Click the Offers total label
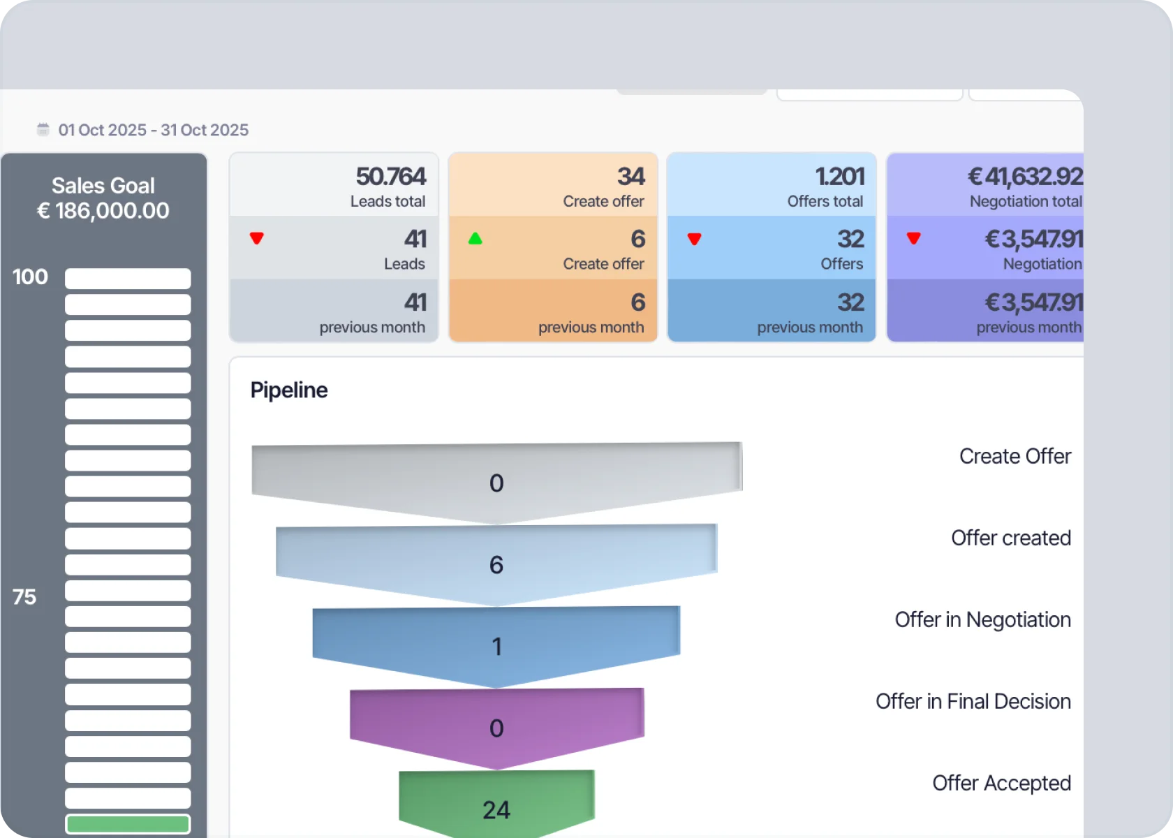This screenshot has width=1173, height=838. pyautogui.click(x=825, y=201)
